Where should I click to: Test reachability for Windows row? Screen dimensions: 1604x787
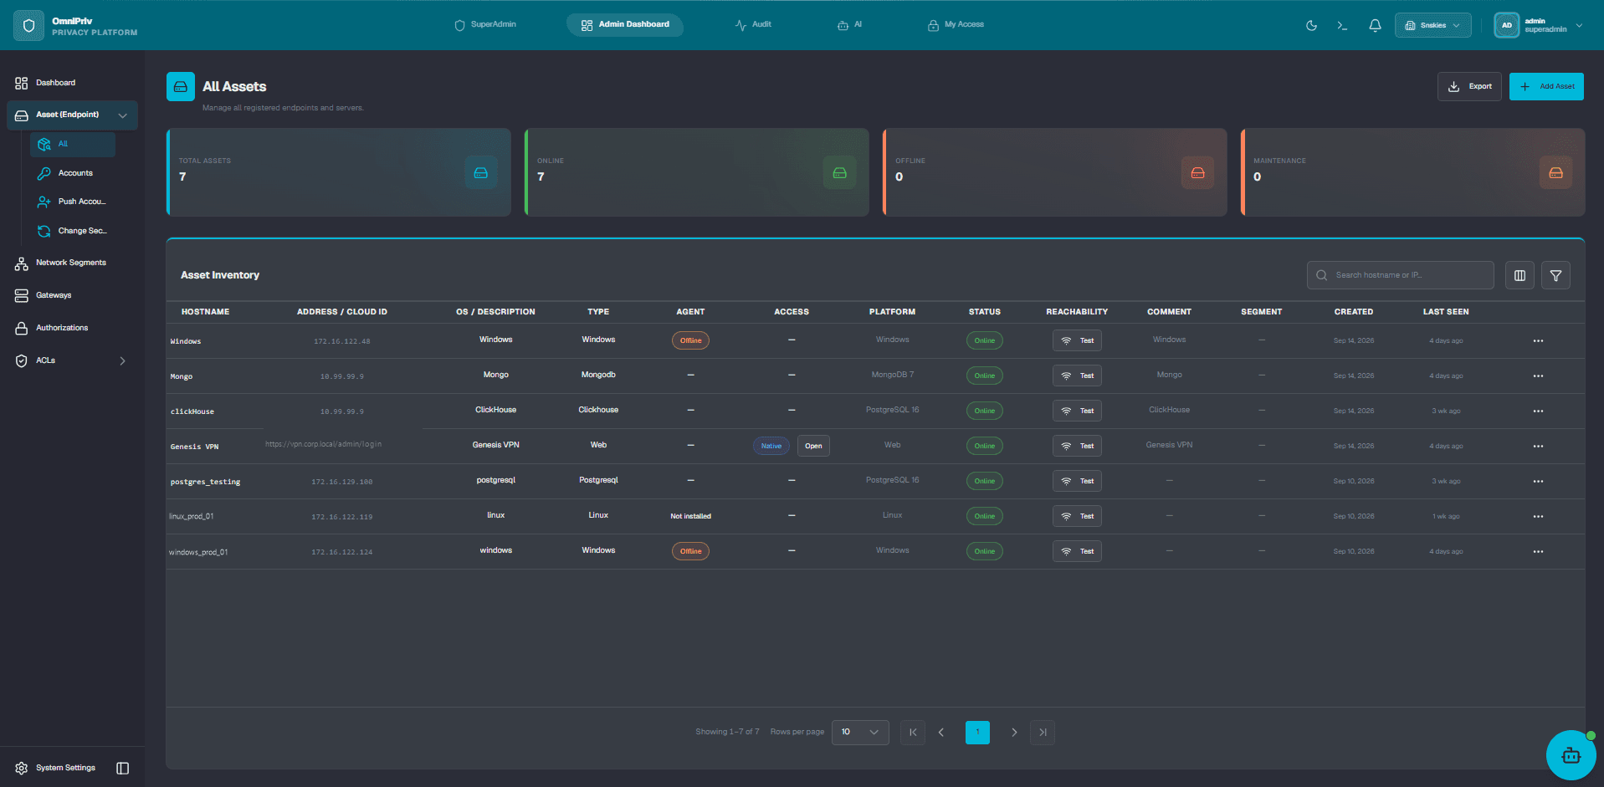point(1077,340)
